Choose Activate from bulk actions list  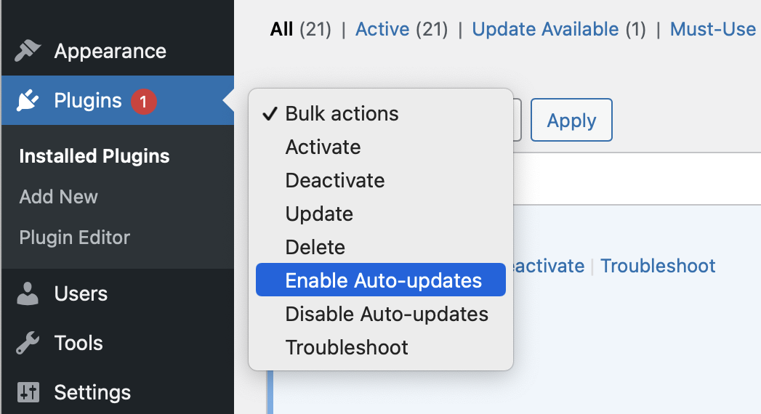[323, 147]
